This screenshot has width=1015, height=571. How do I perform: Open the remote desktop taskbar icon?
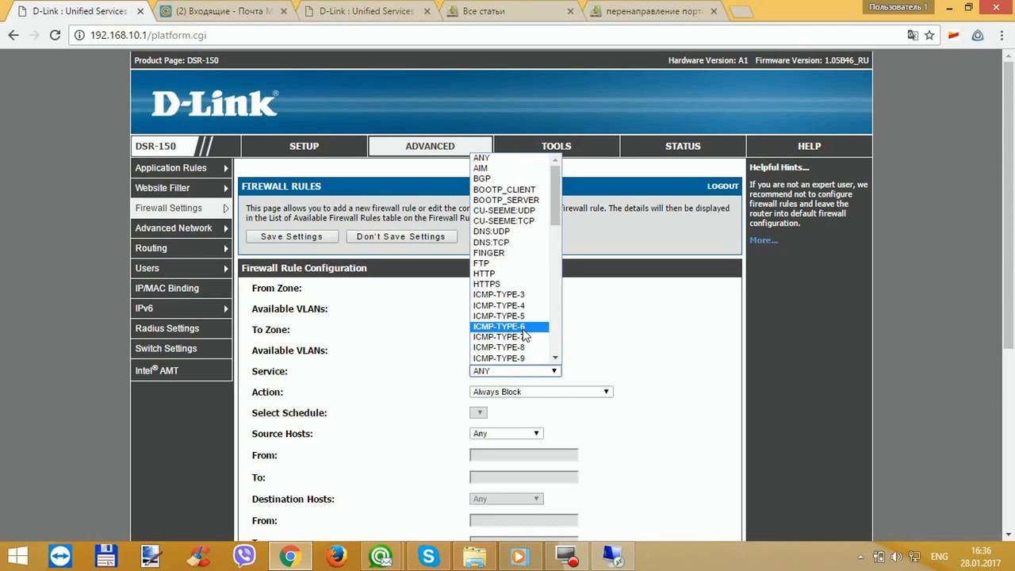(x=613, y=556)
